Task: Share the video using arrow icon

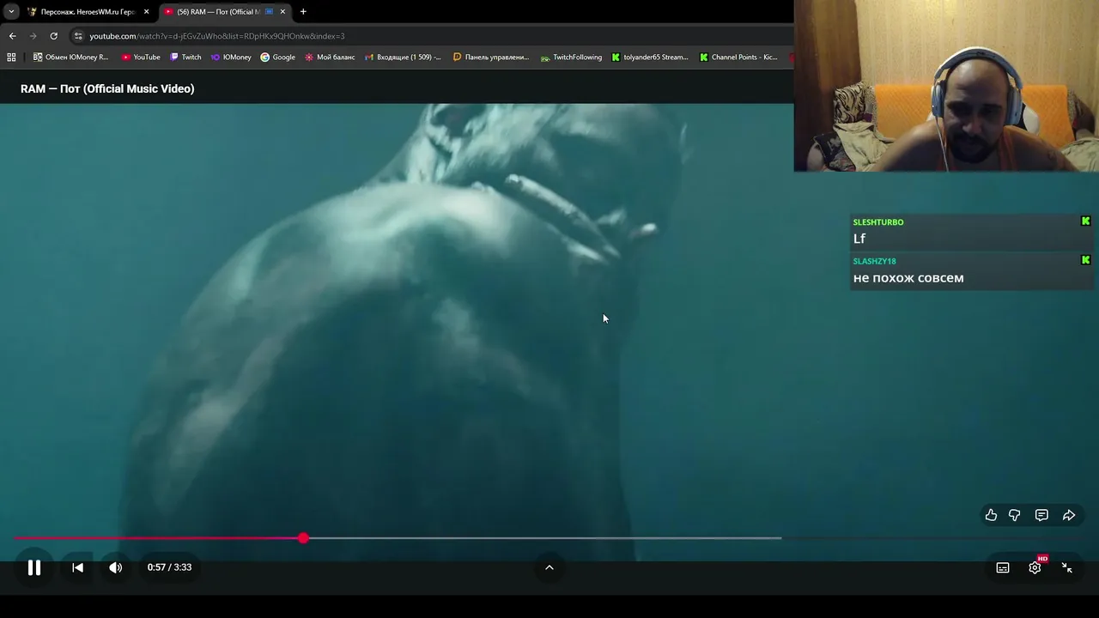Action: tap(1069, 515)
